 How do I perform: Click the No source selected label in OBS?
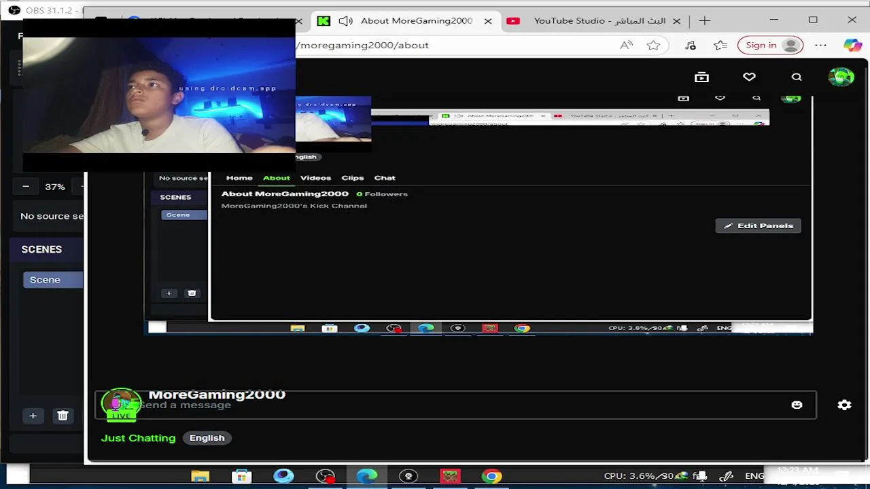(x=52, y=216)
